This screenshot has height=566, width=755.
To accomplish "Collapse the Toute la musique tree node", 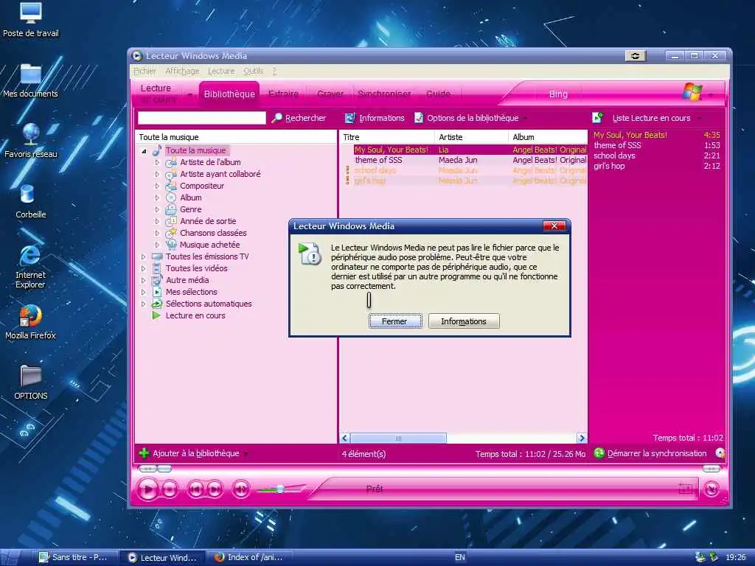I will click(x=144, y=150).
